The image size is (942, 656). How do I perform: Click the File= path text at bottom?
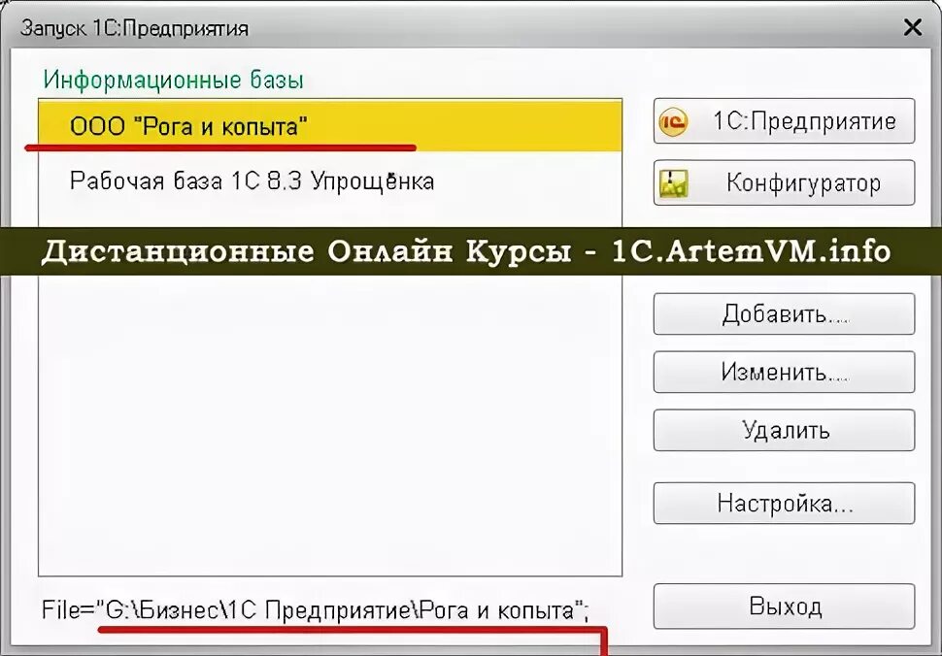coord(316,610)
